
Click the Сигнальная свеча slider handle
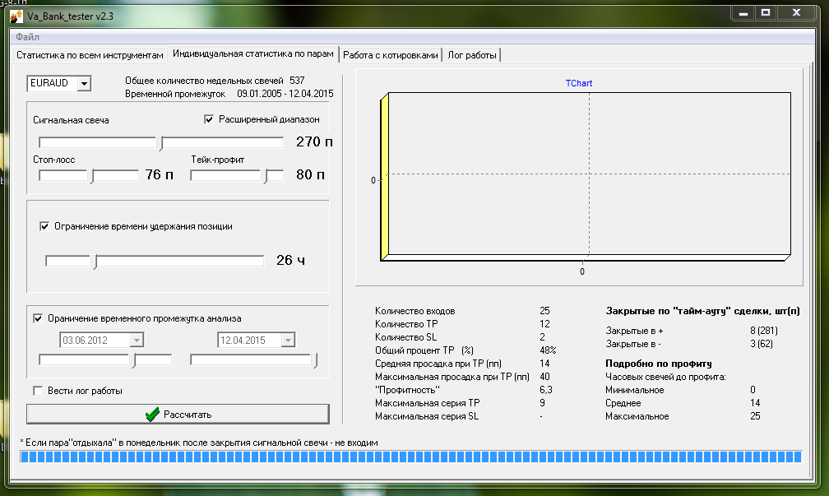click(x=162, y=143)
